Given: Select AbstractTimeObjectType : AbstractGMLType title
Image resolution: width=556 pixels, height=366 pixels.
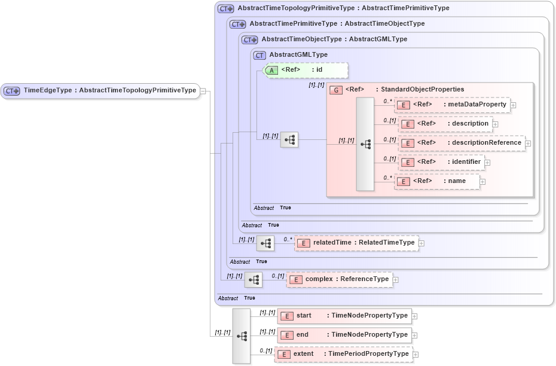Looking at the screenshot, I should tap(334, 39).
